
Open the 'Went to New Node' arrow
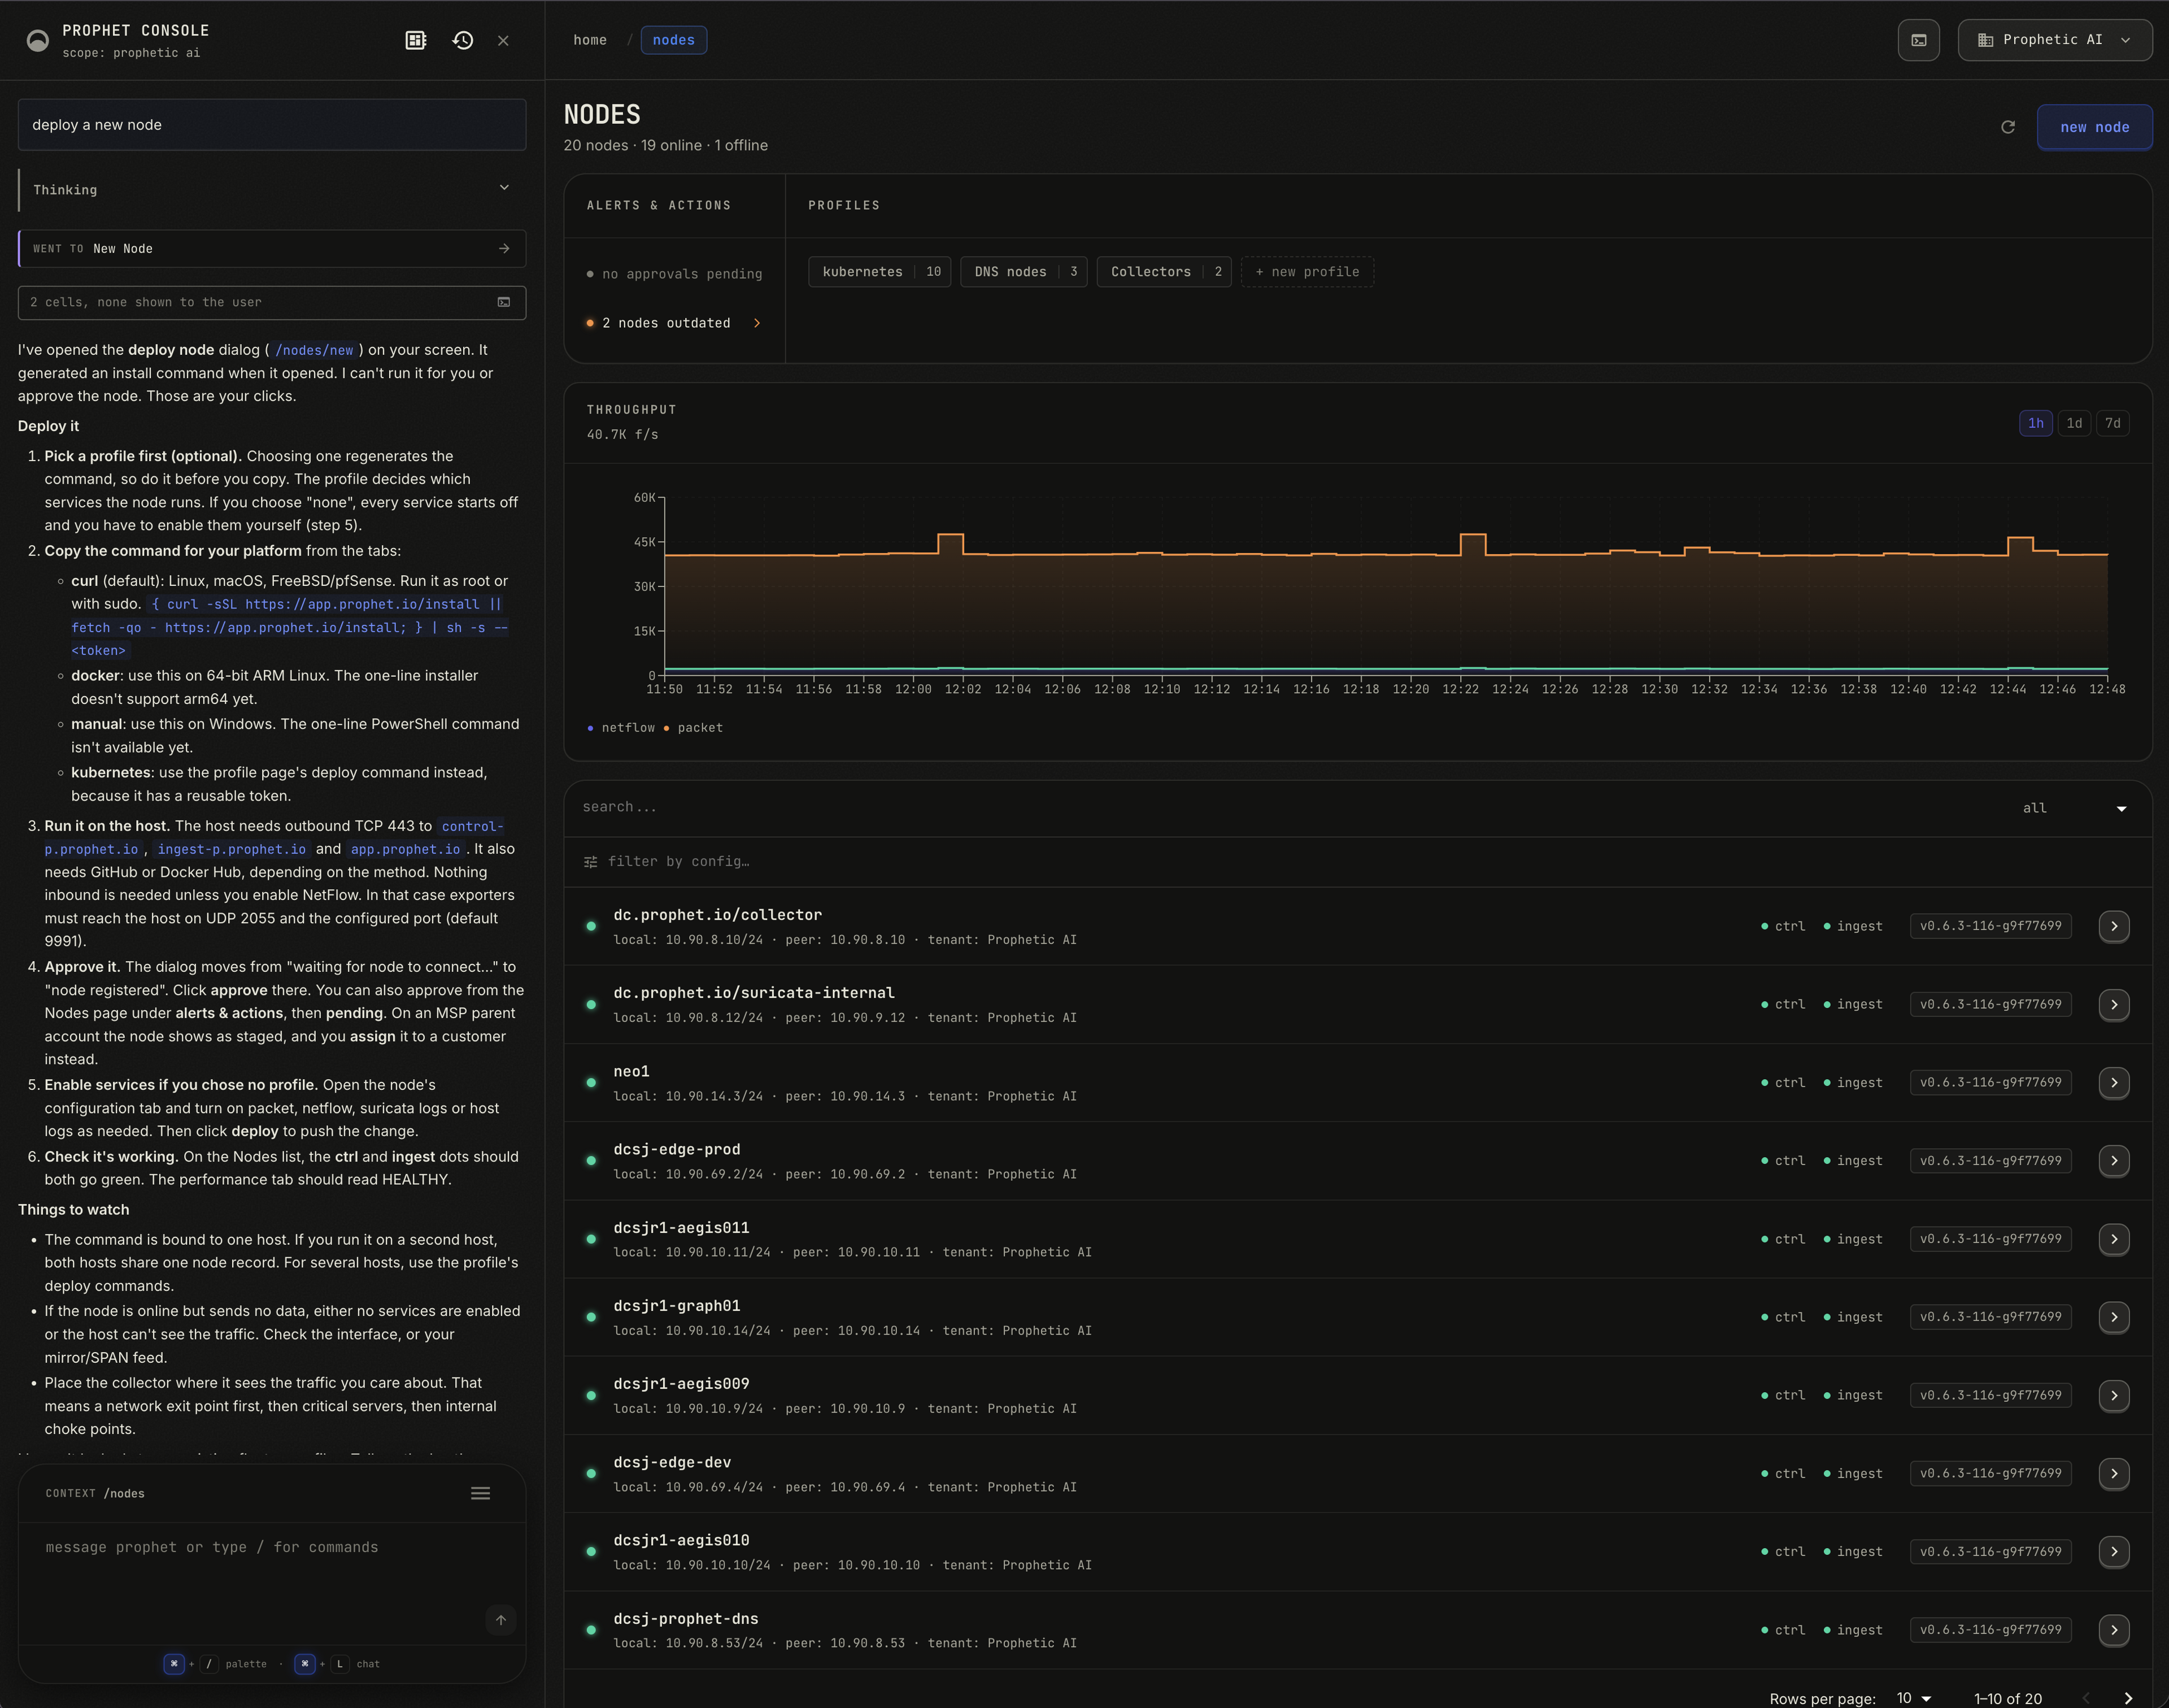504,249
